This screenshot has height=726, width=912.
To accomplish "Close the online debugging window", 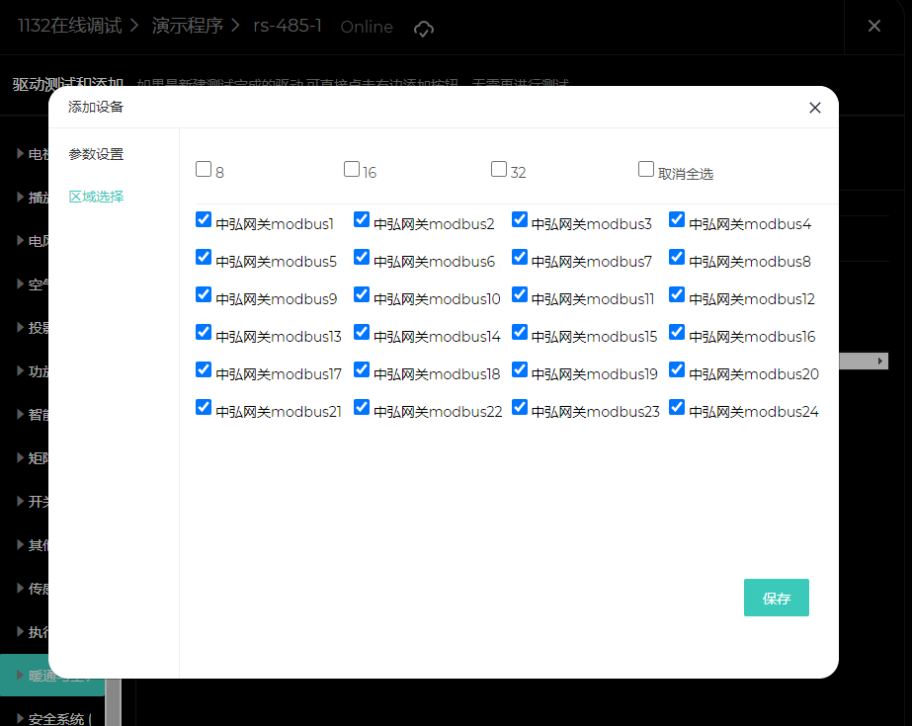I will (874, 26).
